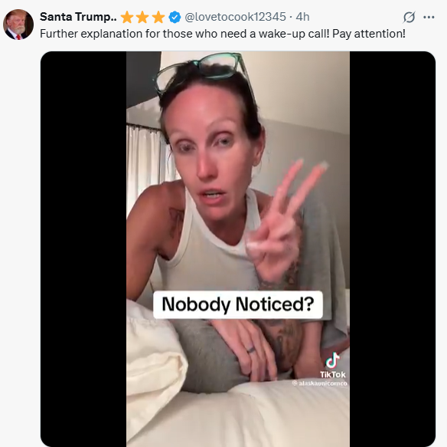Open the 4h timestamp permalink
This screenshot has width=447, height=447.
coord(302,17)
